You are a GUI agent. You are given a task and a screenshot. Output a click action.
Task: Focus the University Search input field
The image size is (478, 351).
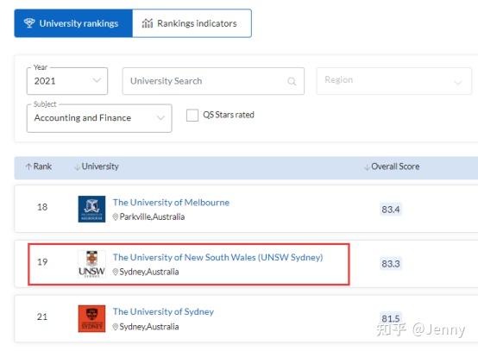(x=213, y=81)
